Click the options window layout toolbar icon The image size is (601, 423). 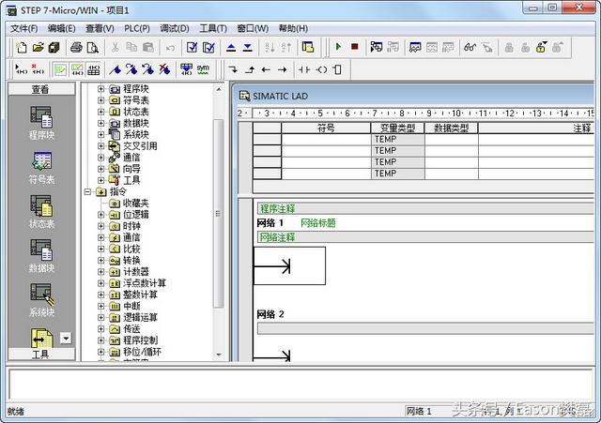coord(308,48)
